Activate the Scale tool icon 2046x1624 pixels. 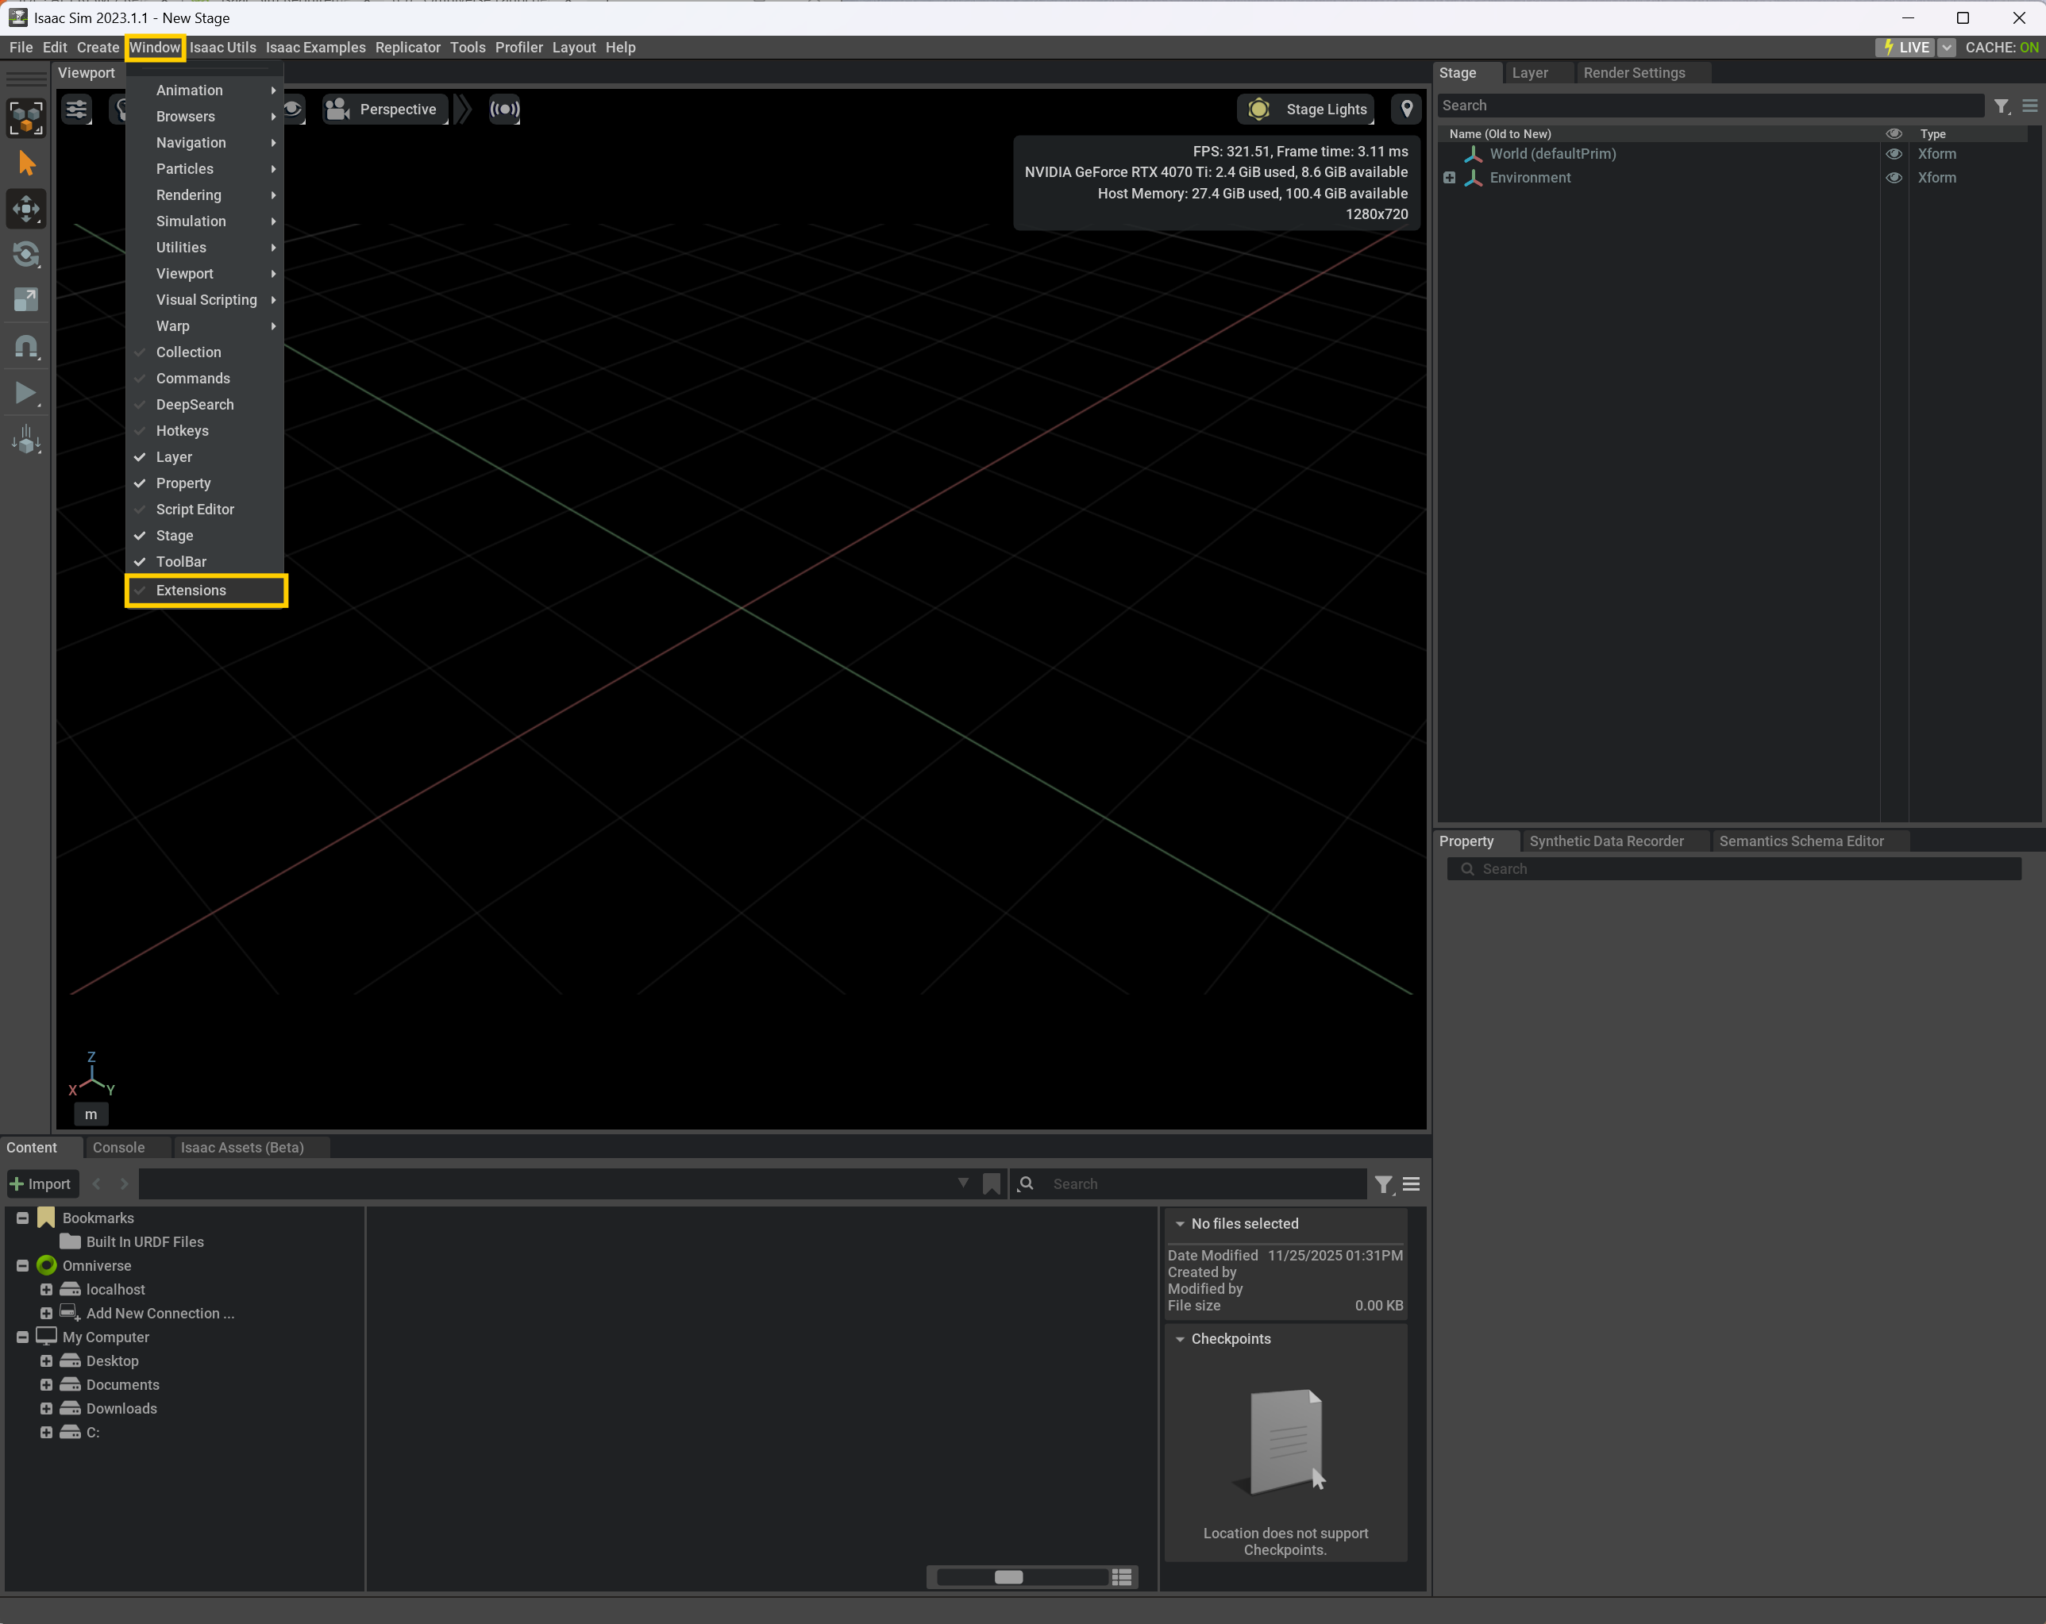[x=26, y=300]
